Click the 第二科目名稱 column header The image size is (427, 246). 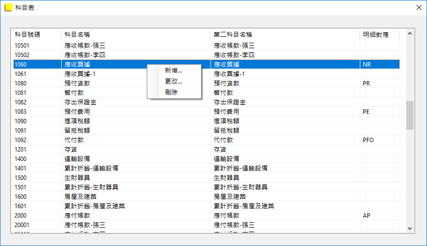tap(233, 35)
